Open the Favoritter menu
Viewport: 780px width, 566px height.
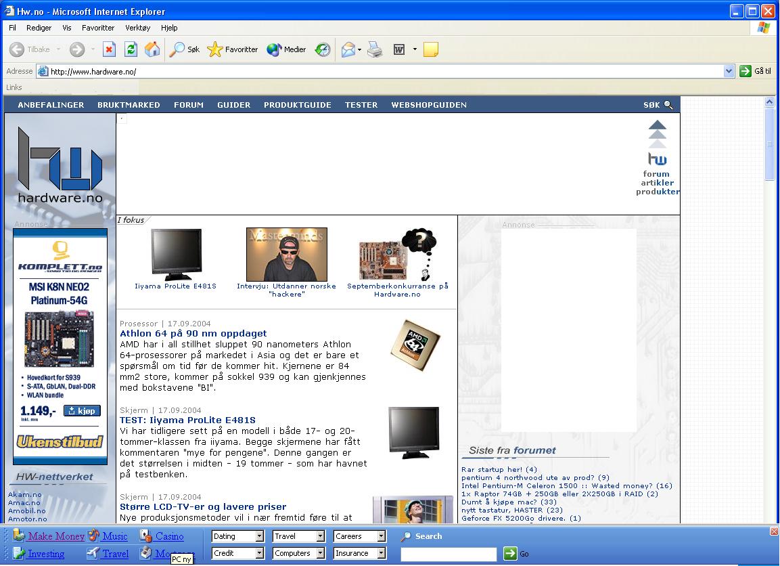coord(98,28)
